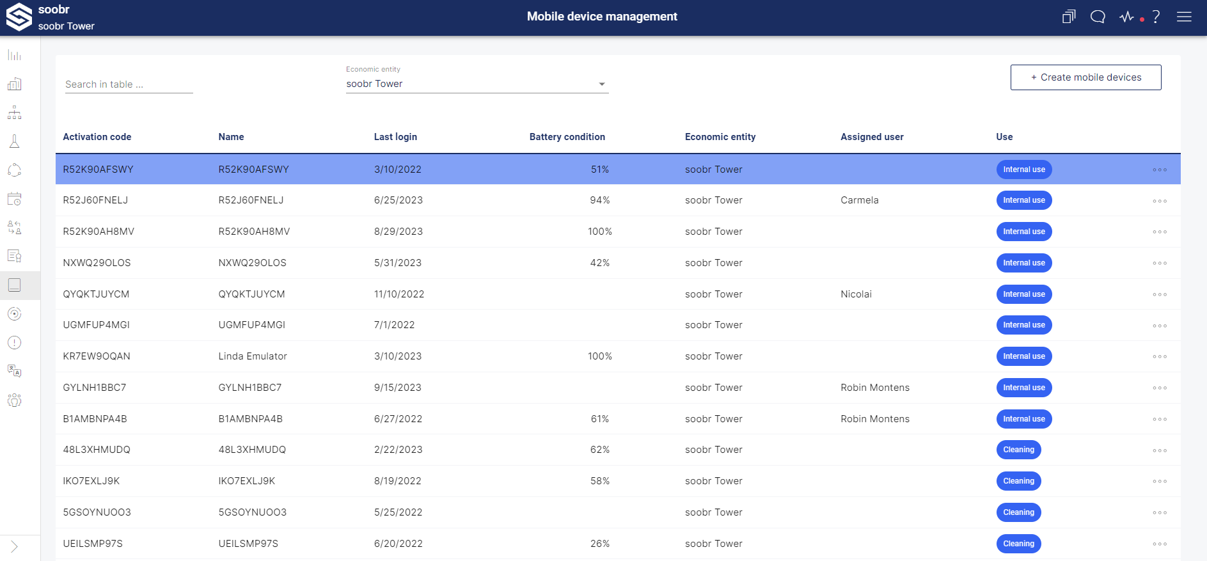Viewport: 1207px width, 561px height.
Task: Open the exclamation alert sidebar icon
Action: (x=14, y=342)
